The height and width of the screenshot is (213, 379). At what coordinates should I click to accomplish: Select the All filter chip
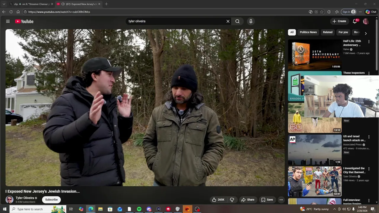[x=292, y=32]
